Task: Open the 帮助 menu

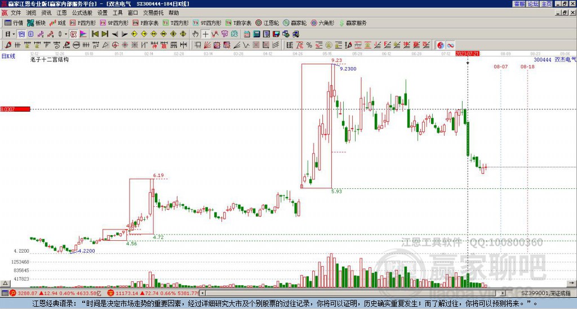Action: click(x=174, y=13)
